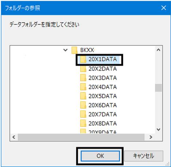Click the horizontal scrollbar left arrow
This screenshot has height=167, width=171.
pyautogui.click(x=14, y=137)
